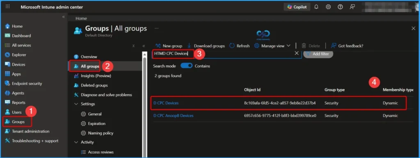Sort by the Group type column header
The image size is (420, 158).
click(x=335, y=90)
